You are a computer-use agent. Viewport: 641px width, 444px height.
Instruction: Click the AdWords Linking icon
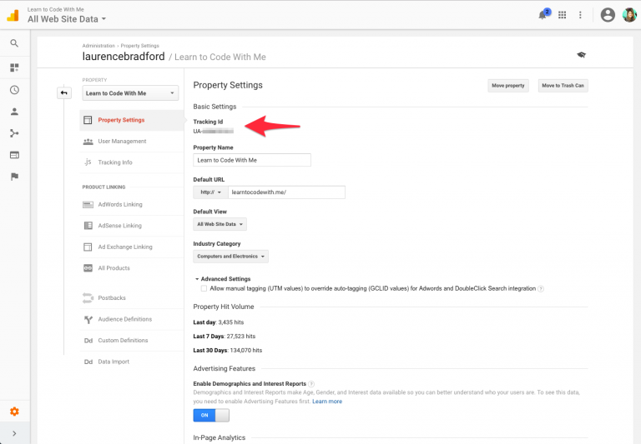[88, 204]
